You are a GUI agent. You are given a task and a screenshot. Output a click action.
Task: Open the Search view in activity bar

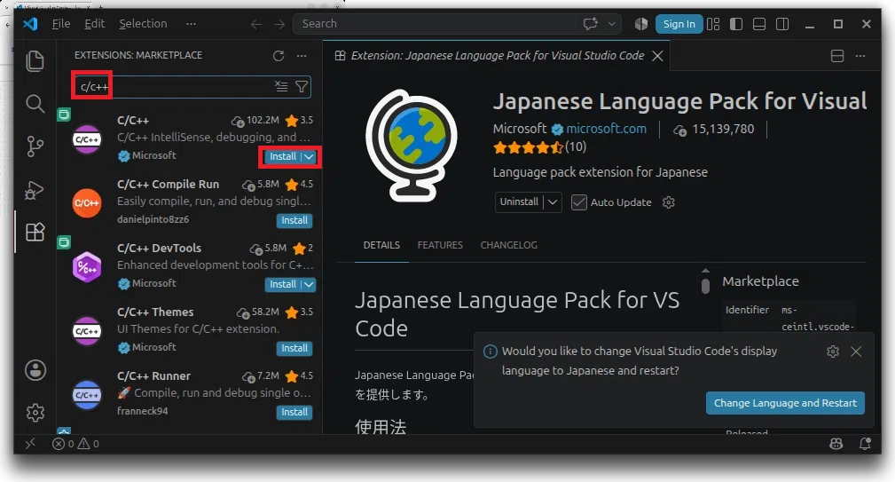35,103
